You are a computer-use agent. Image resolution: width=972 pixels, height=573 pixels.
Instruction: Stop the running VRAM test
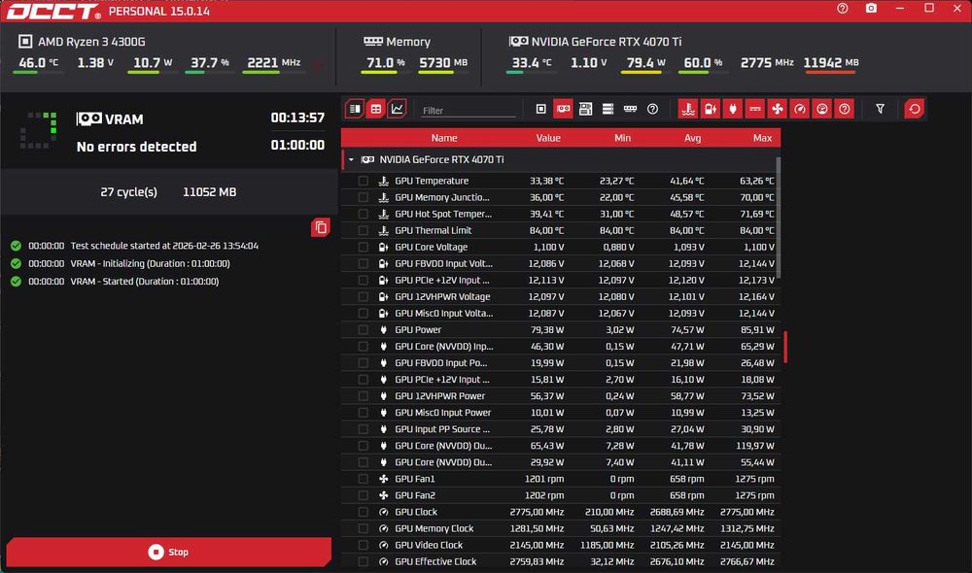coord(168,552)
